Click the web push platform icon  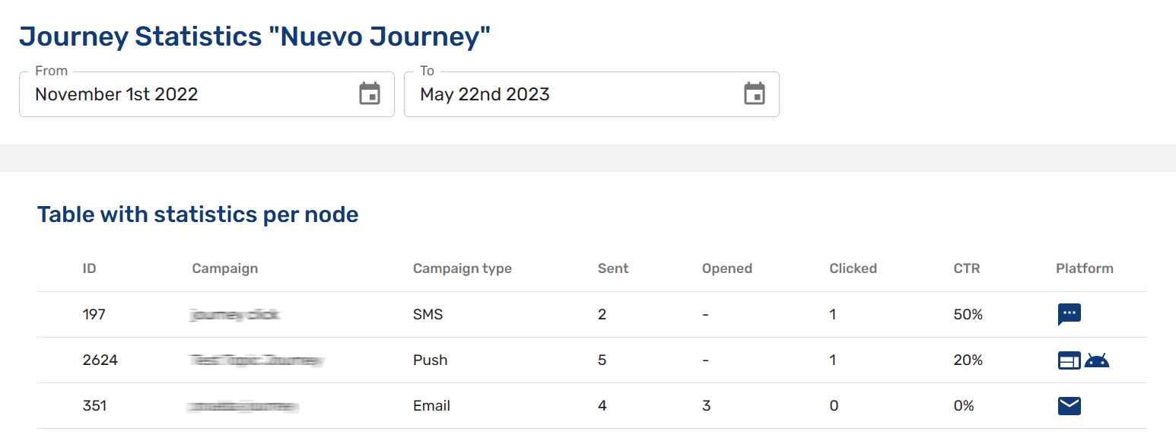coord(1069,360)
